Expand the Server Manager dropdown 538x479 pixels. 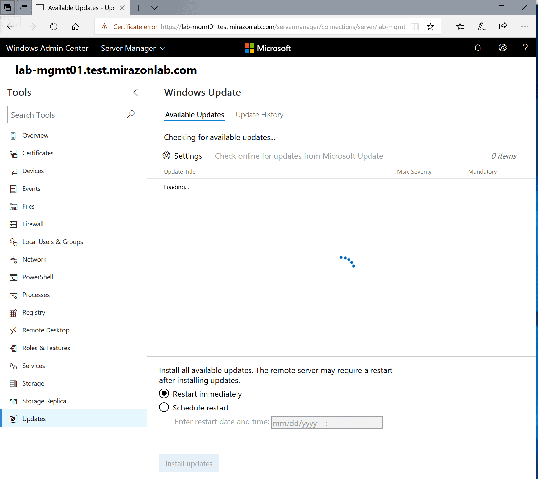tap(133, 48)
